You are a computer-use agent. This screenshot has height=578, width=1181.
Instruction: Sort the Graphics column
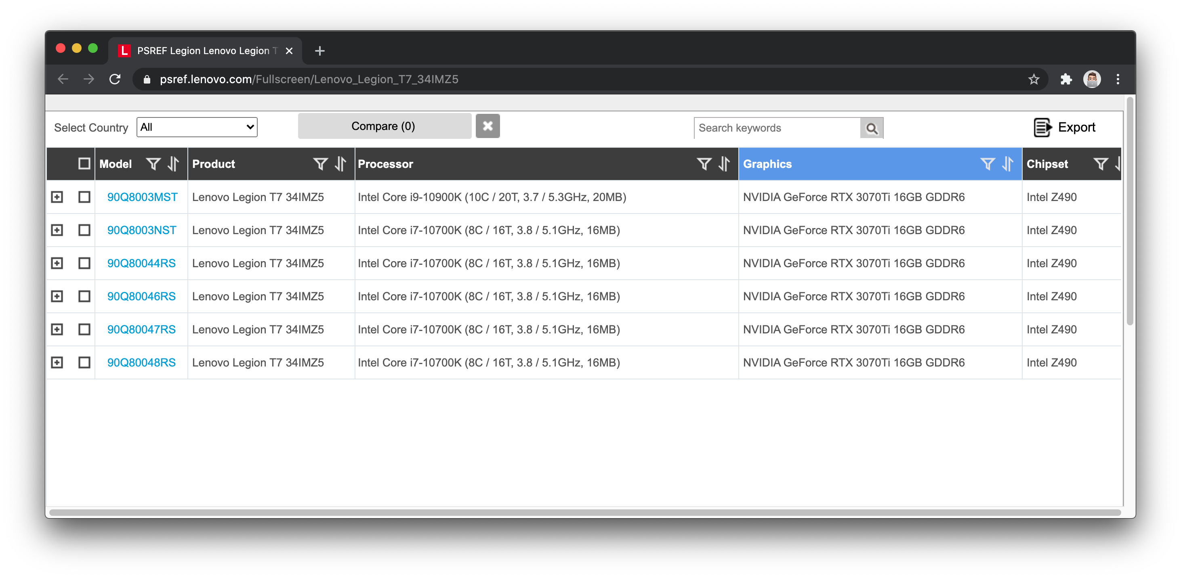tap(1007, 164)
